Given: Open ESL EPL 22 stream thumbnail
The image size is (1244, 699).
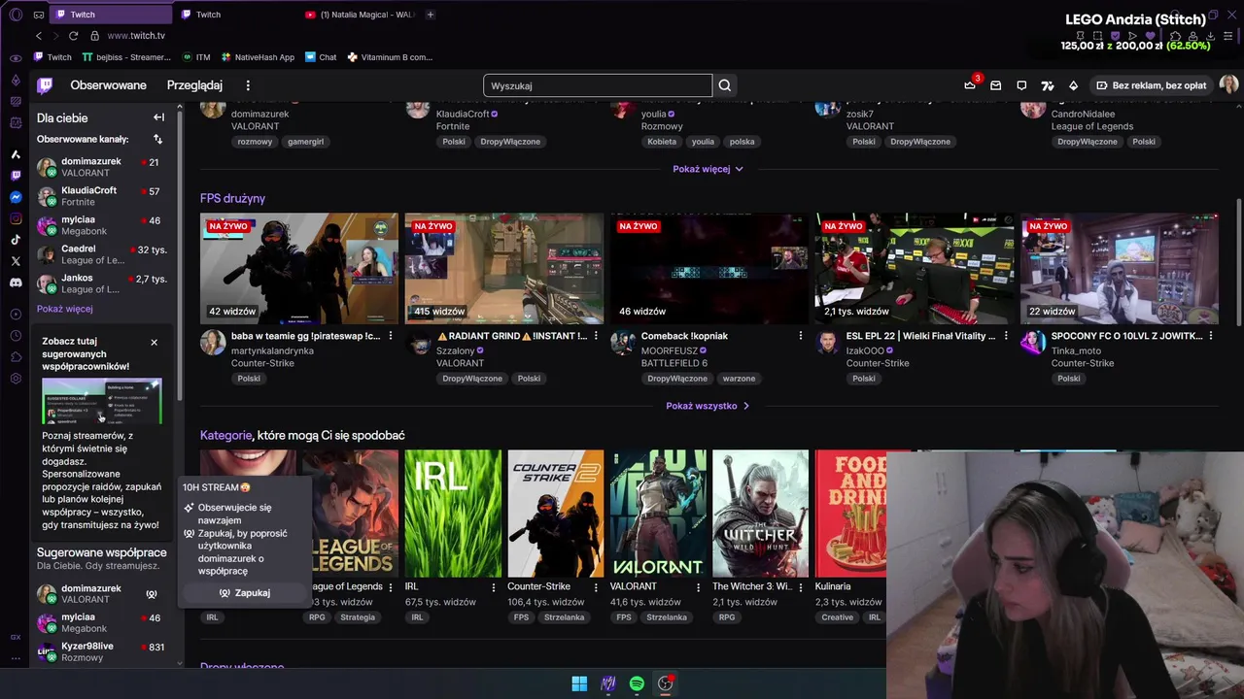Looking at the screenshot, I should (x=914, y=269).
